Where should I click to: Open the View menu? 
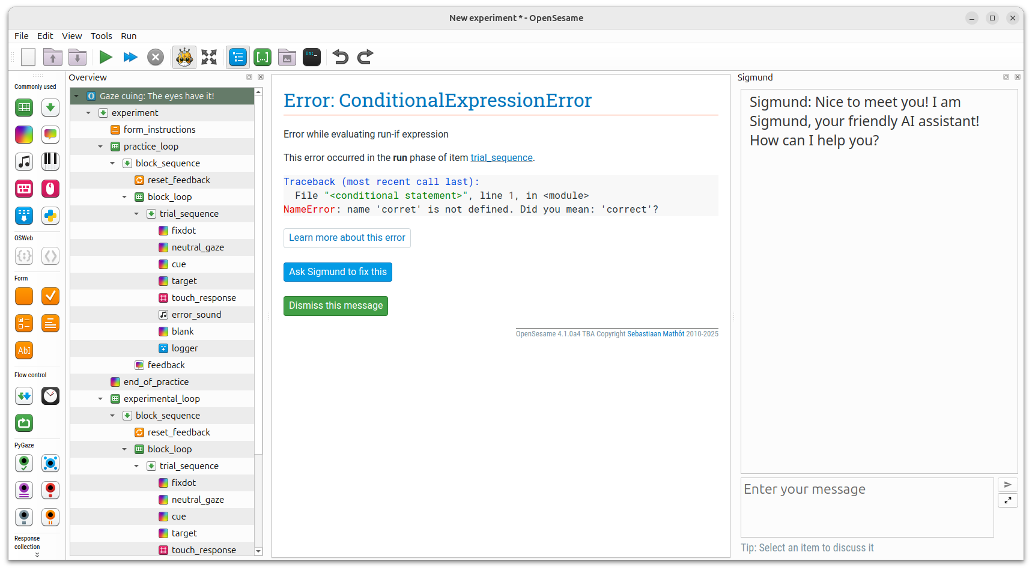[72, 36]
